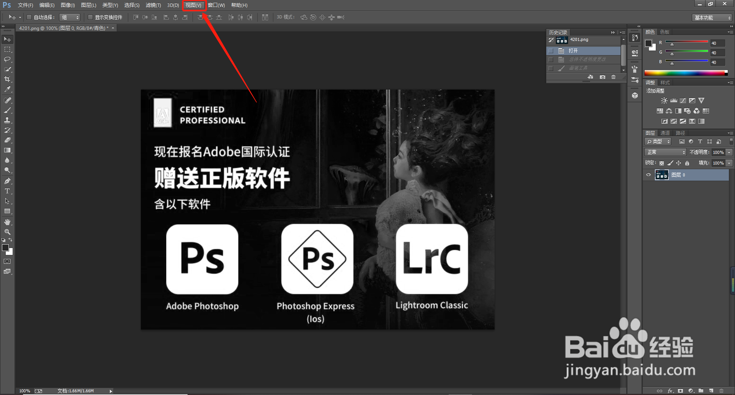
Task: Lock all padlock icon
Action: click(687, 163)
